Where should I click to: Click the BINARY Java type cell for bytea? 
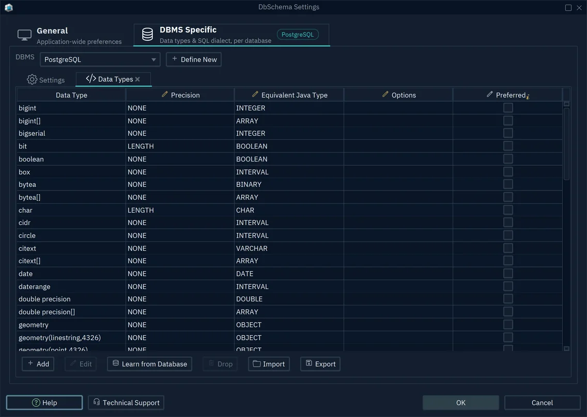tap(289, 184)
